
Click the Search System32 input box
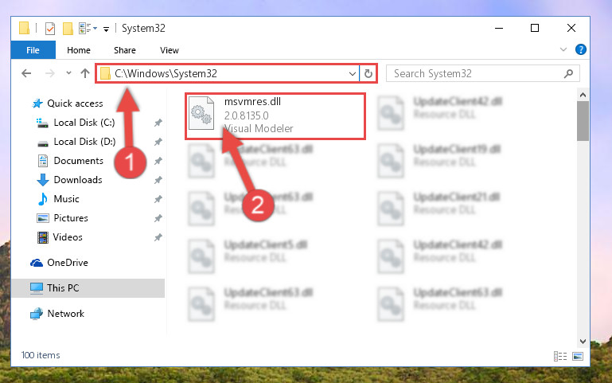point(483,73)
